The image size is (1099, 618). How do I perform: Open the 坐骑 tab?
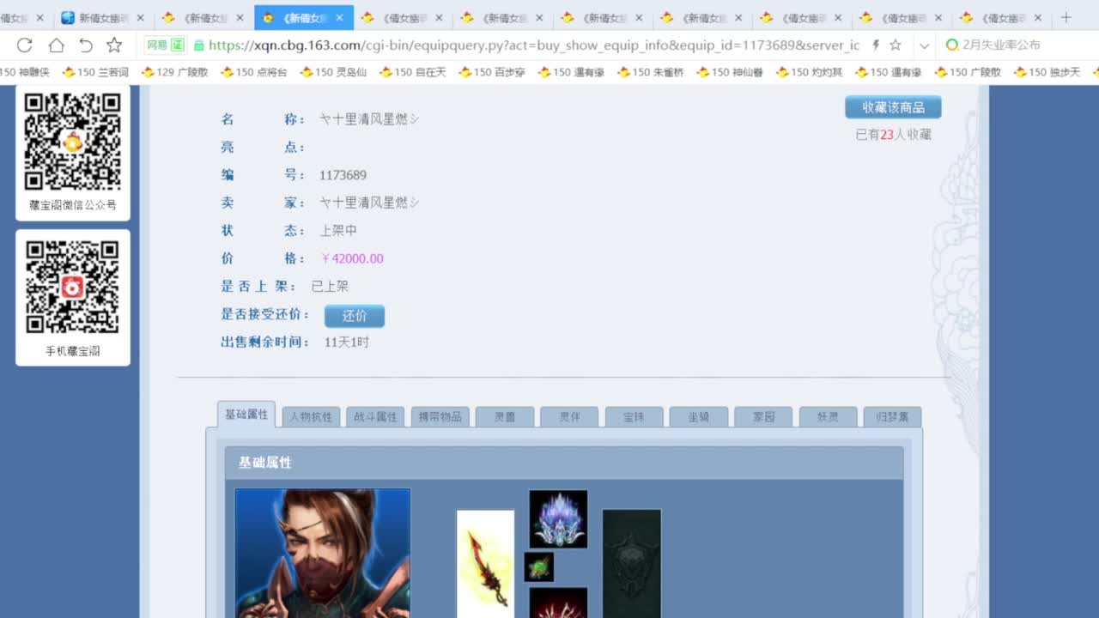click(x=699, y=417)
